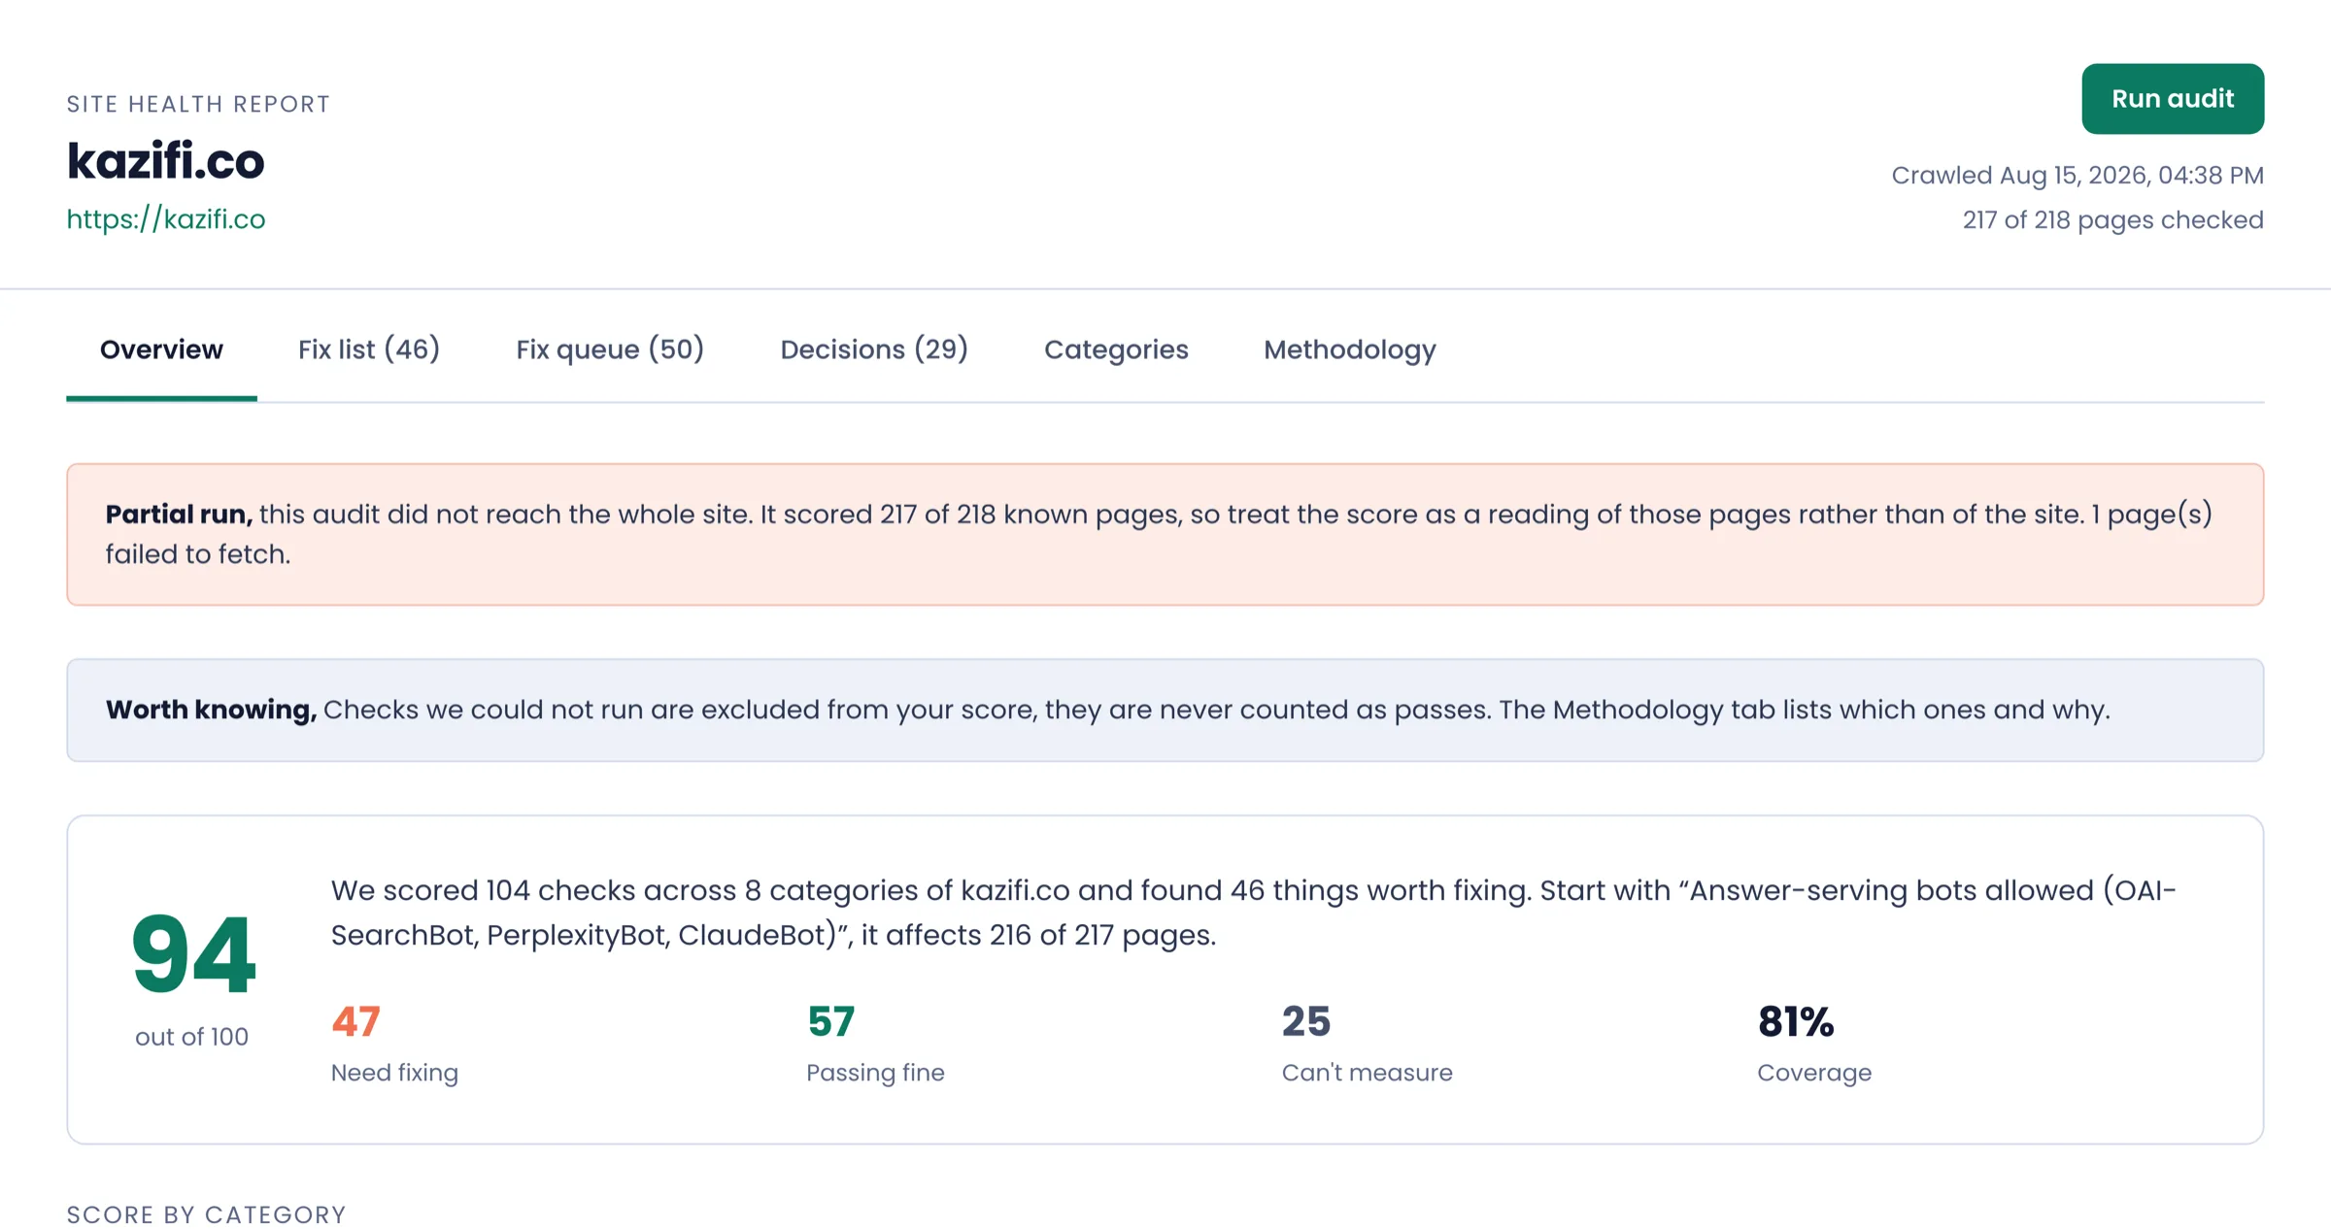Click the SITE HEALTH REPORT label
2331x1229 pixels.
click(x=198, y=104)
